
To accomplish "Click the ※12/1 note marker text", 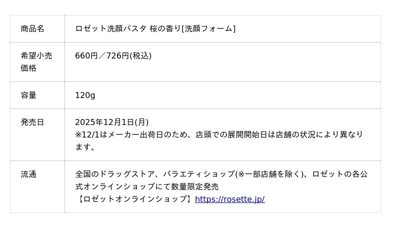I will coord(87,134).
